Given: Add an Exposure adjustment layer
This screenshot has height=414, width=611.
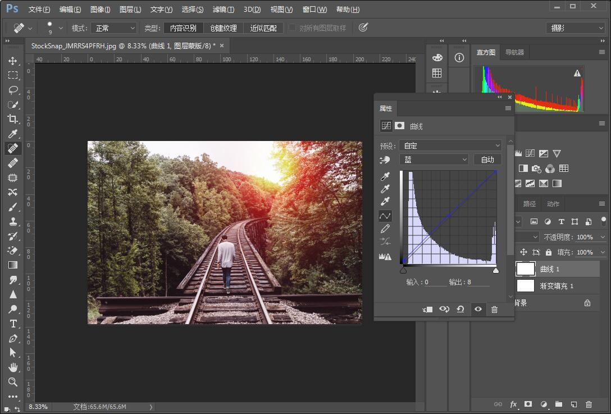Looking at the screenshot, I should [544, 153].
